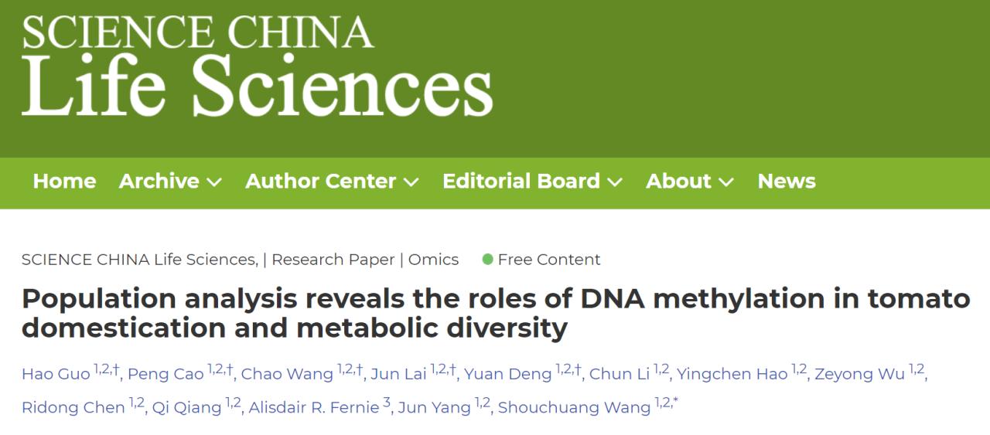Select author Jun Lai link
Viewport: 990px width, 435px height.
pos(398,374)
